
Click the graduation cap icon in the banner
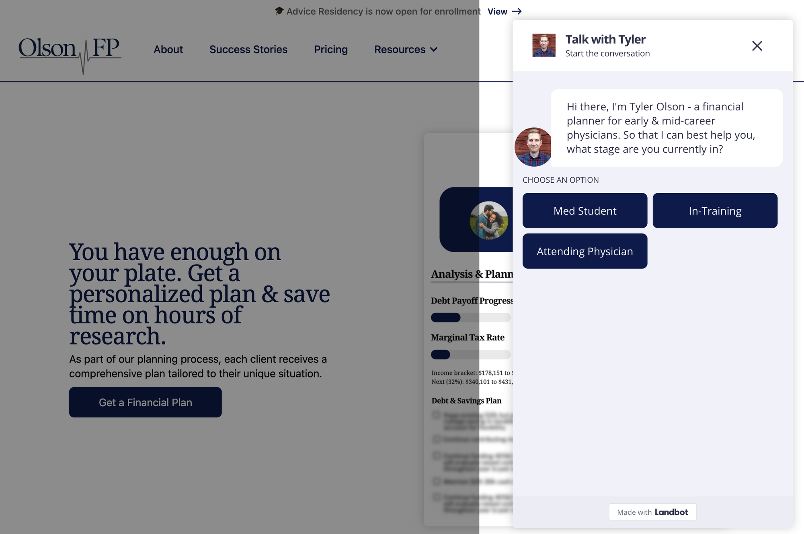(279, 11)
